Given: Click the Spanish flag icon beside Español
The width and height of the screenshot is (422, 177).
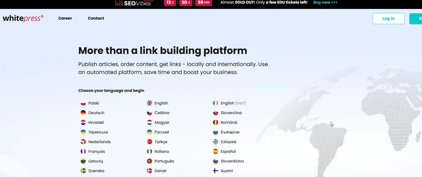Looking at the screenshot, I should pyautogui.click(x=215, y=151).
